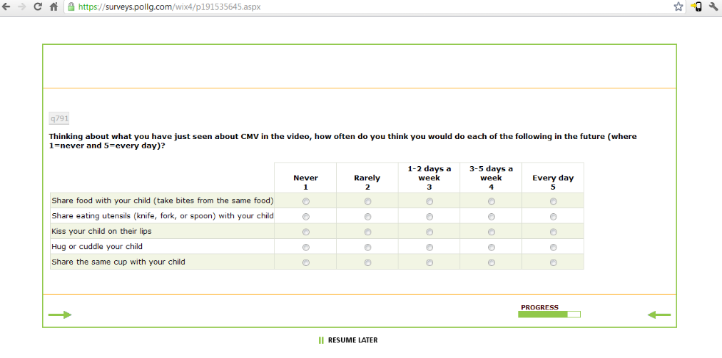Select 3-5 days a week for eating utensils
722x358 pixels.
[492, 217]
